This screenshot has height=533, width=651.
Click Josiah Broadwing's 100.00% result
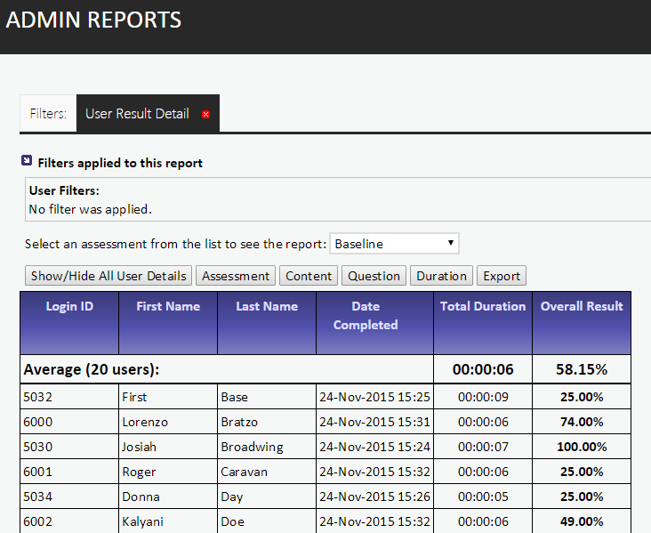point(582,447)
